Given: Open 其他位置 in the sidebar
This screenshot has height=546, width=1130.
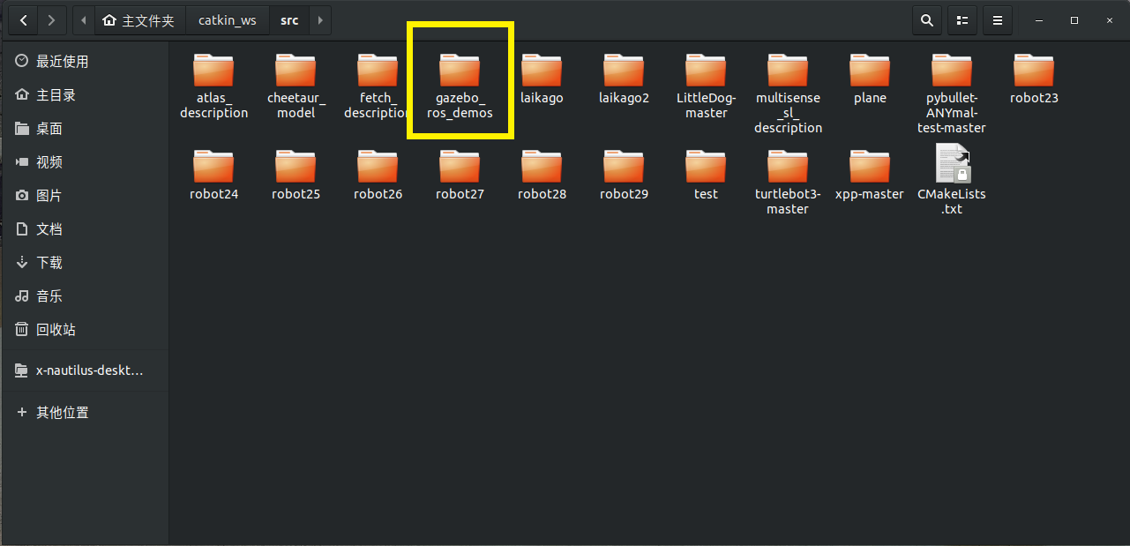Looking at the screenshot, I should tap(85, 412).
